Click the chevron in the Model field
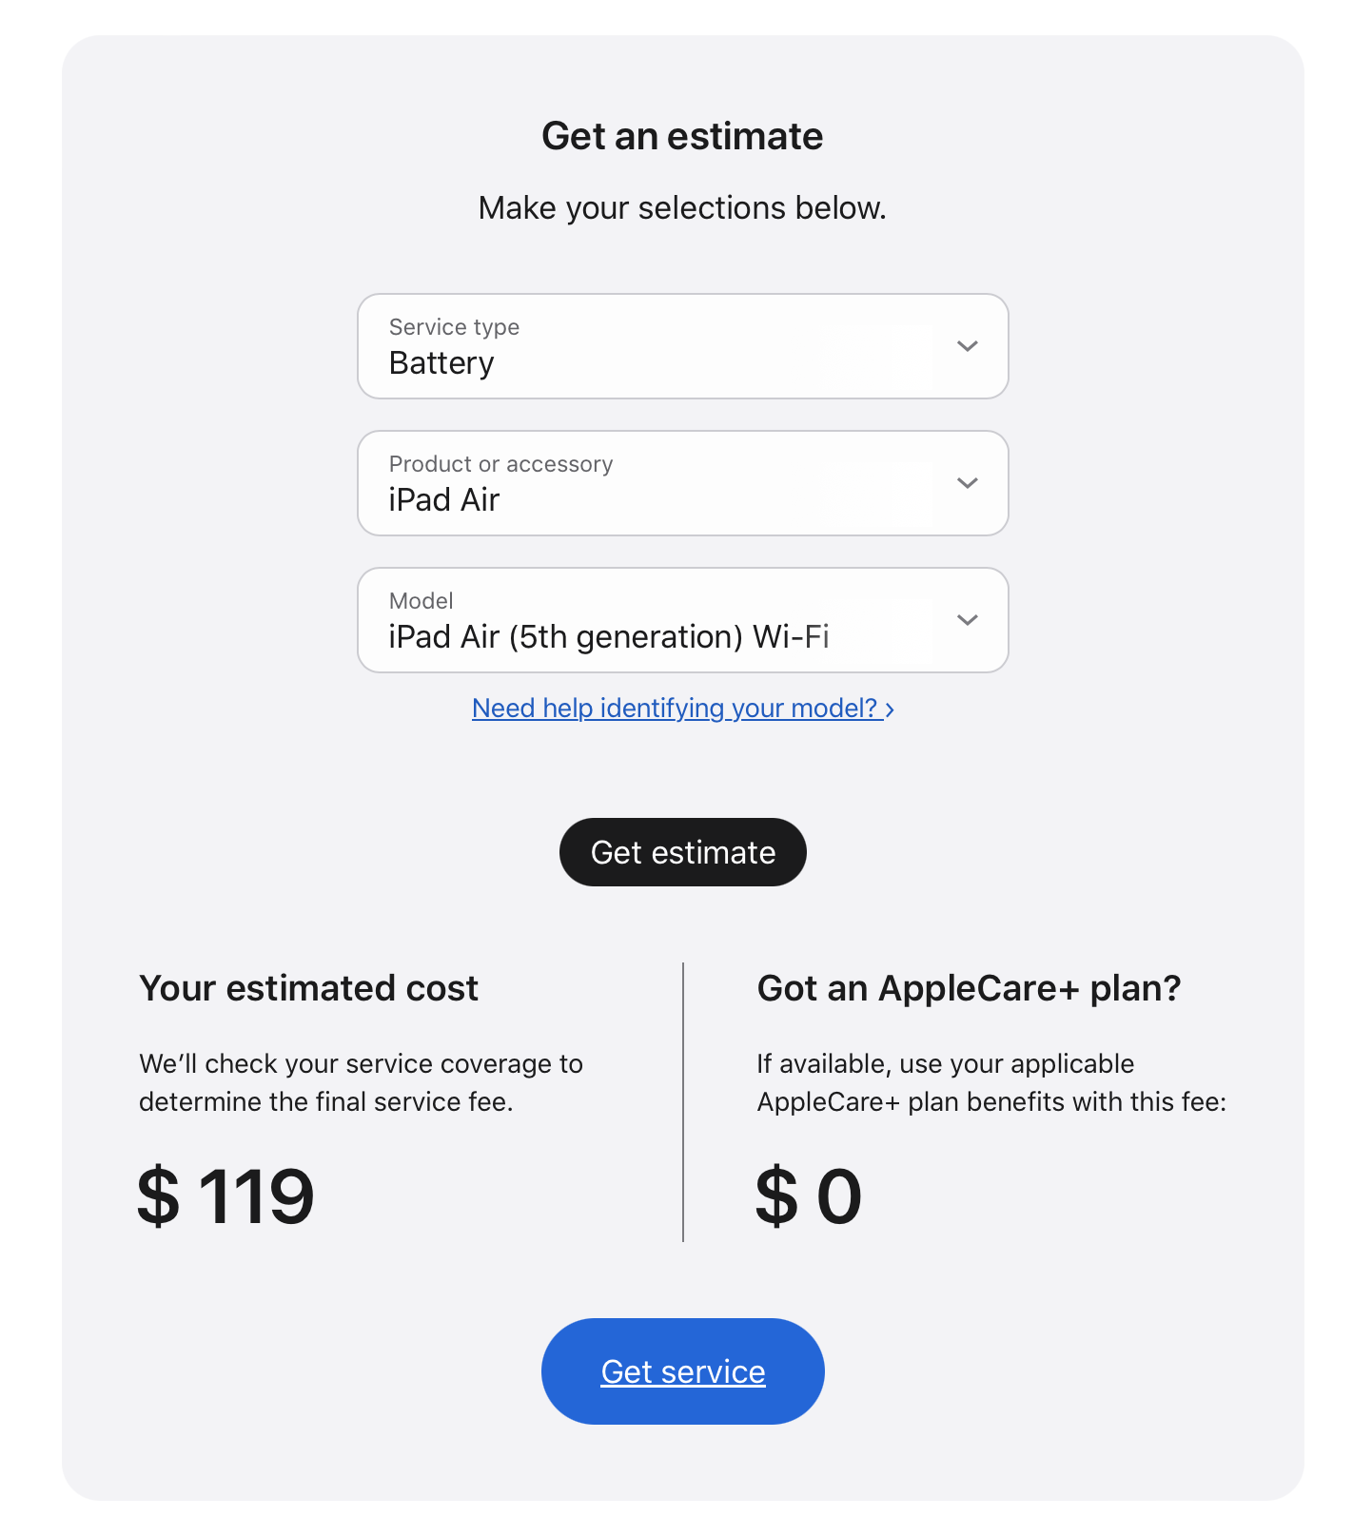 click(x=967, y=620)
